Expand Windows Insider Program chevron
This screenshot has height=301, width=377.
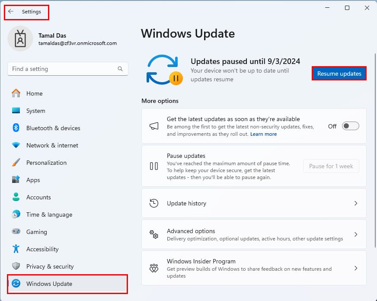(356, 268)
